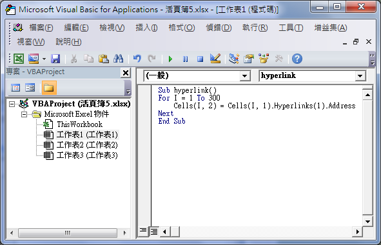Screen dimensions: 381x245
Task: Open the 增益集(A) menu
Action: tap(331, 28)
